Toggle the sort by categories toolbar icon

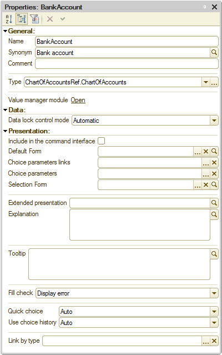pyautogui.click(x=22, y=19)
